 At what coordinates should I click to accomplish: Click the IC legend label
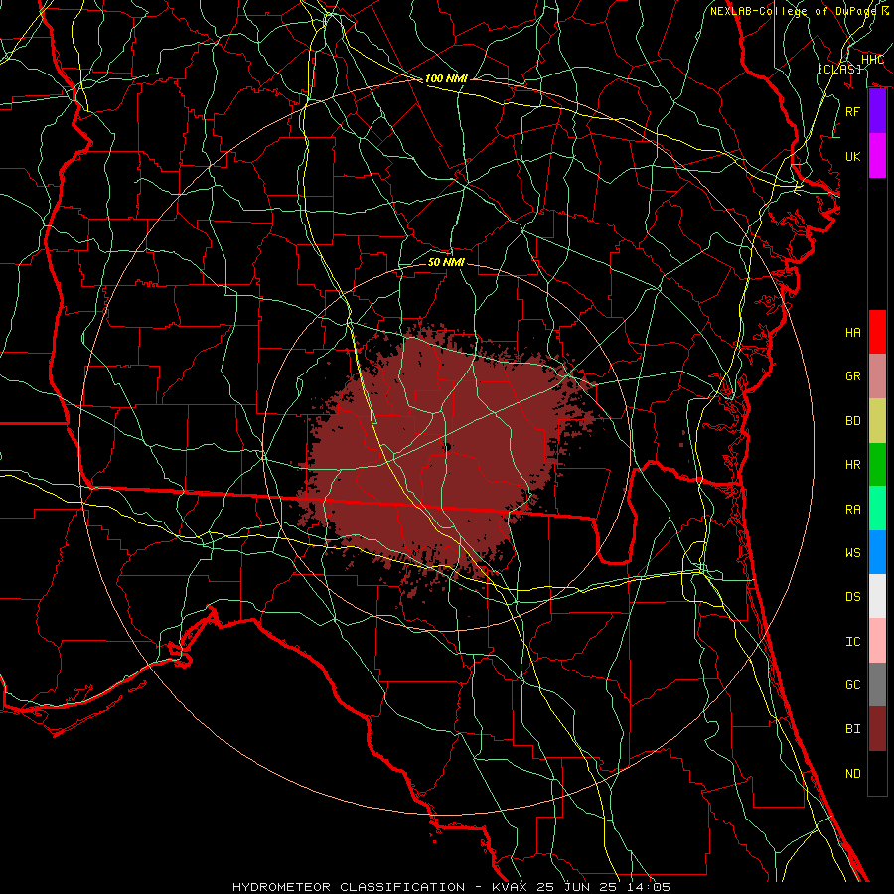(852, 642)
